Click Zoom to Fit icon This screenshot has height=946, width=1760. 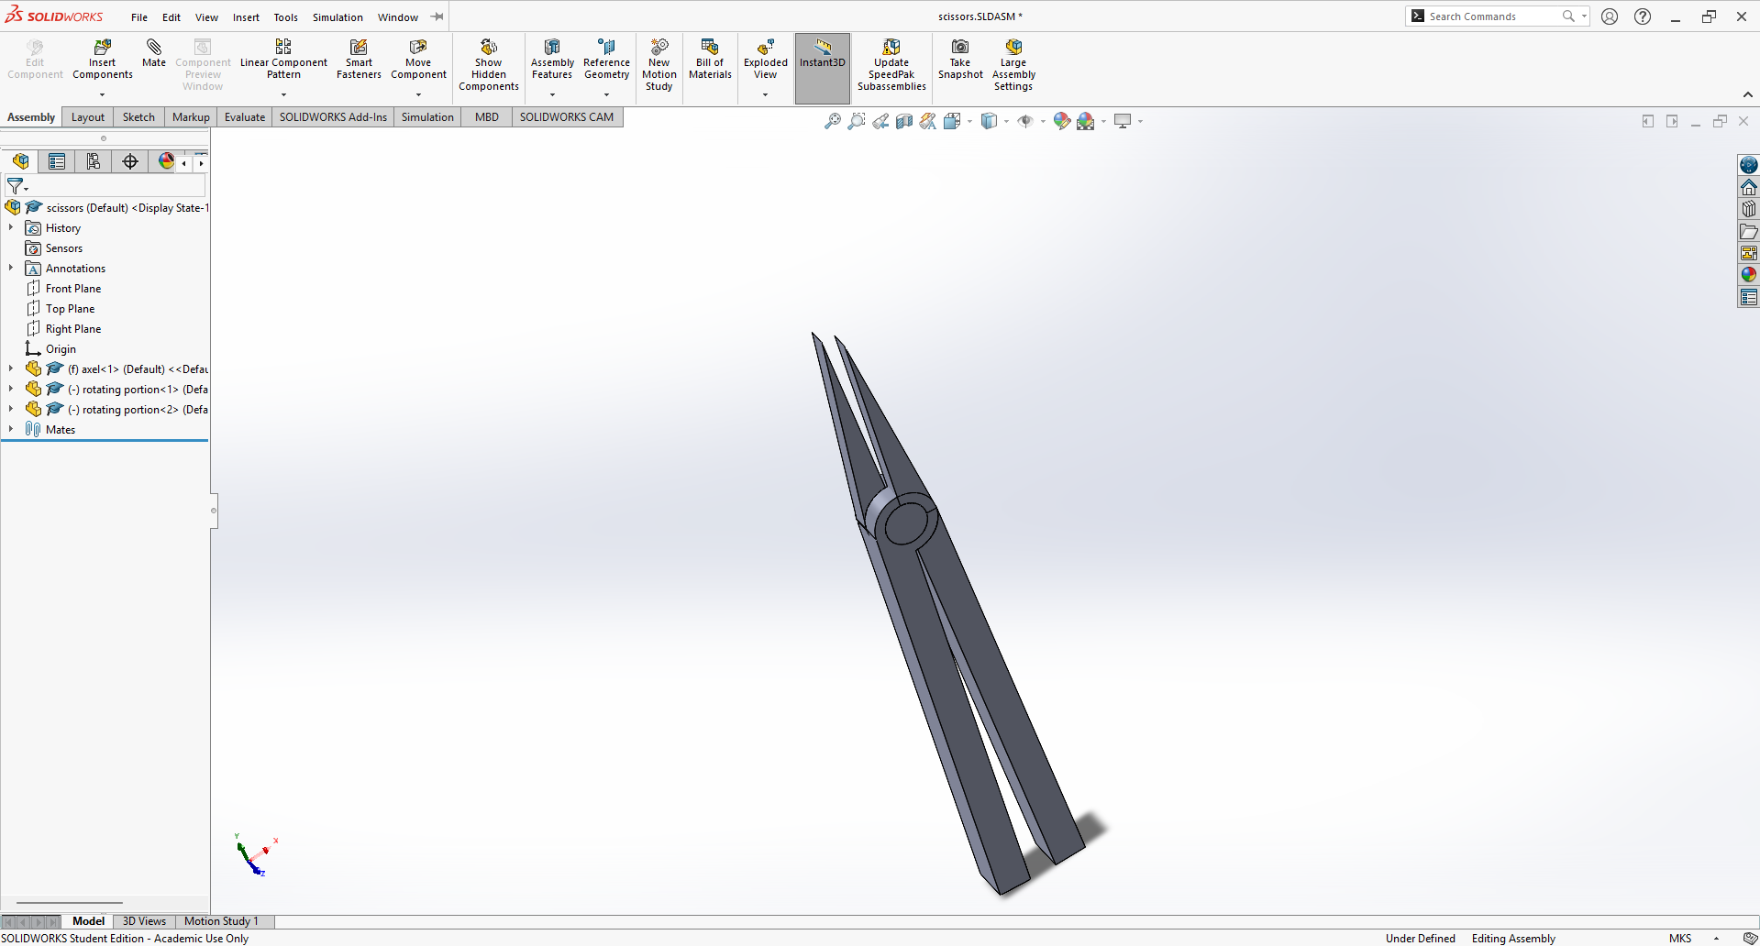tap(833, 121)
